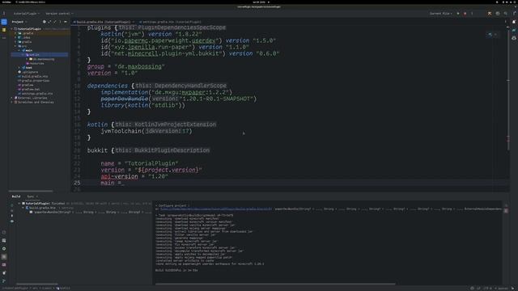Click the Project panel horizontal scrollbar

[x=31, y=191]
